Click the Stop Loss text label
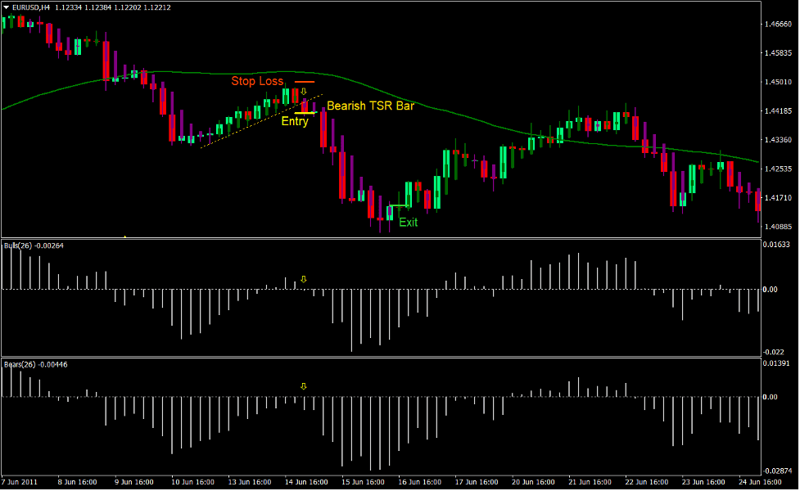 click(x=257, y=80)
